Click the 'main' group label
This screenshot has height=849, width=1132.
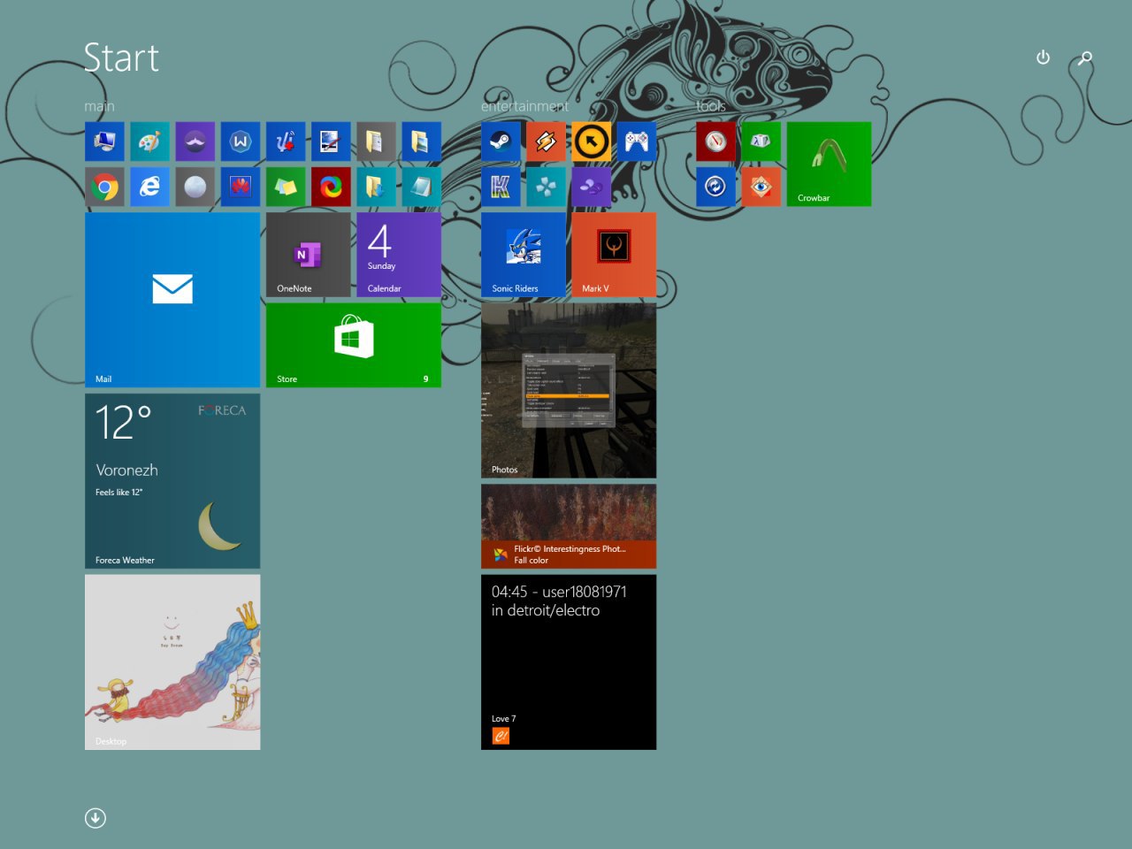[x=99, y=106]
